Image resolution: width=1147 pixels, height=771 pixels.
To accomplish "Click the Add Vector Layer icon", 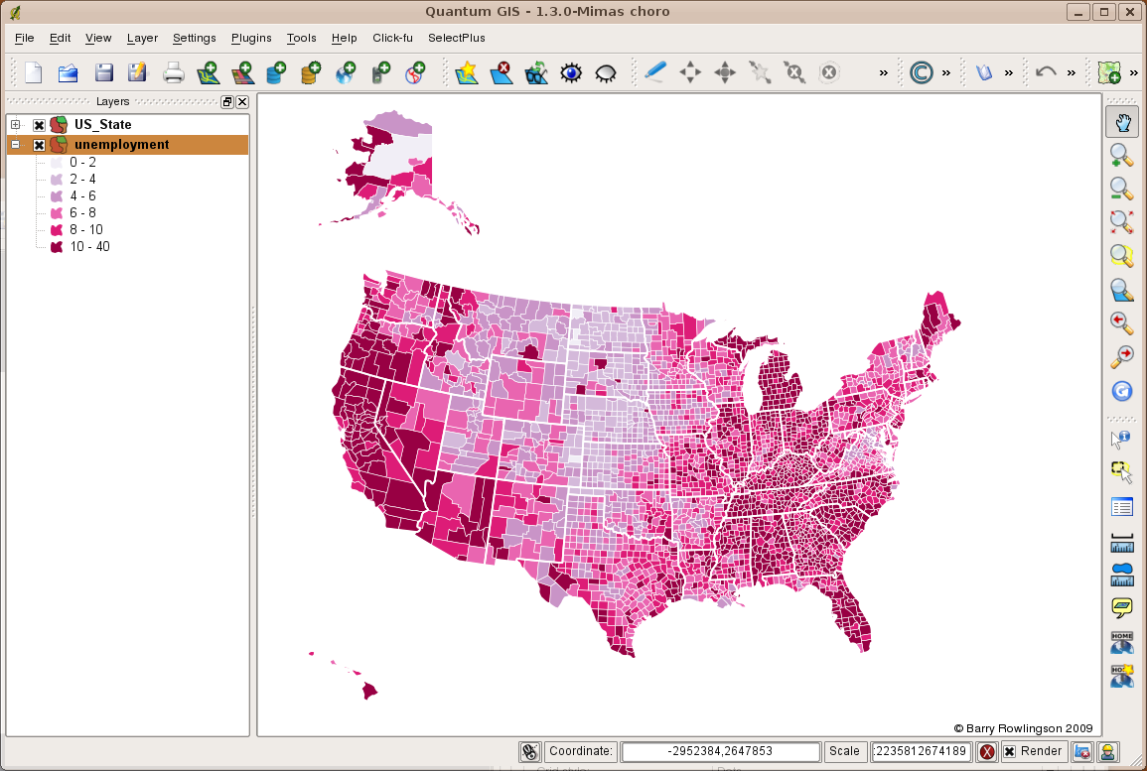I will (x=210, y=72).
